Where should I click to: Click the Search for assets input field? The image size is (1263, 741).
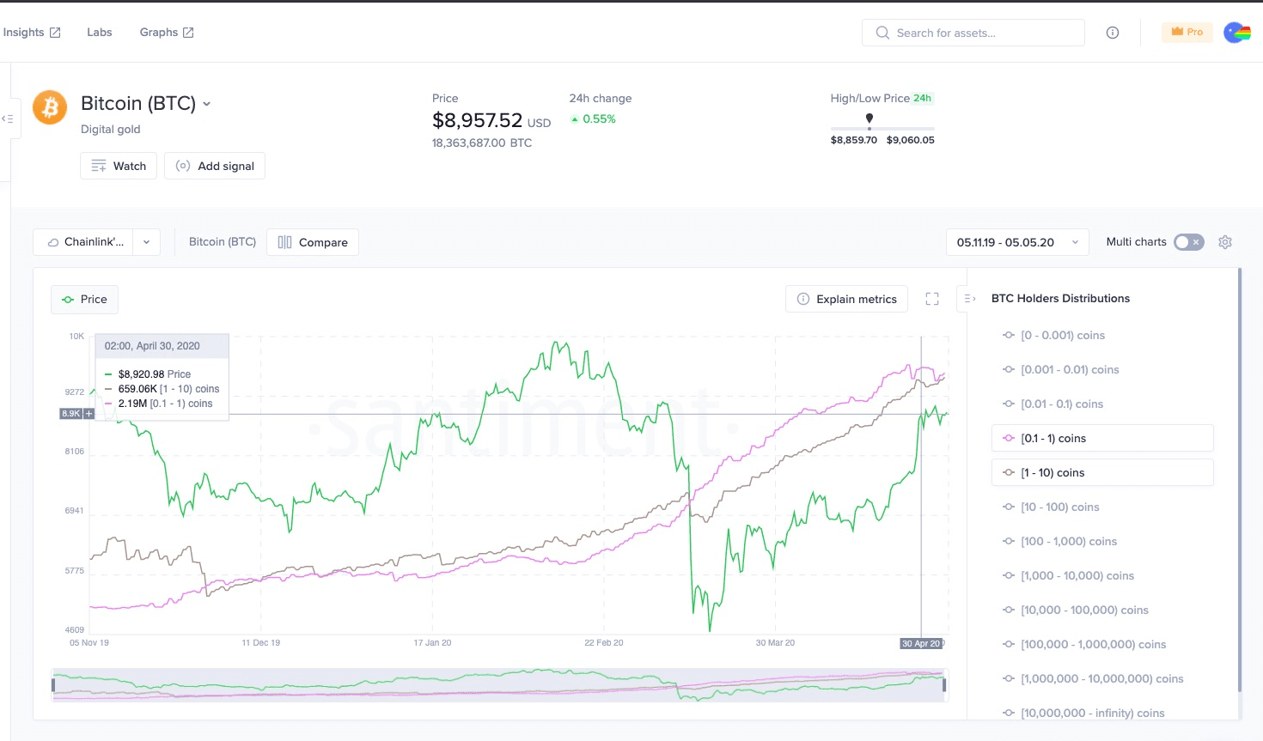[973, 33]
